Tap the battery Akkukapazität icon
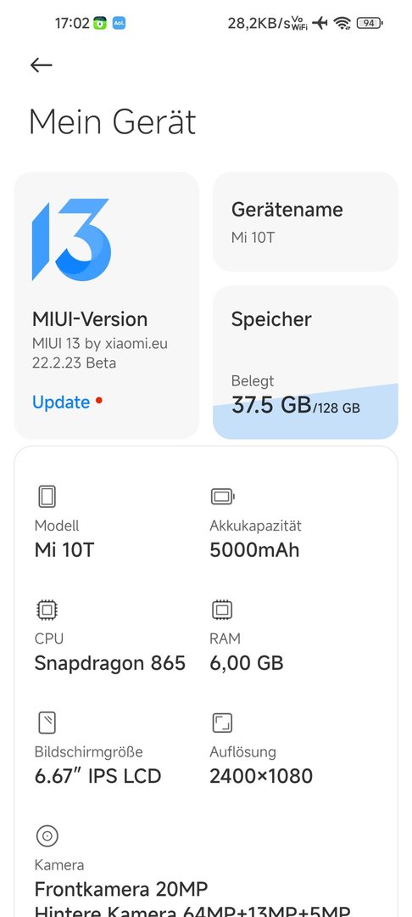 tap(222, 497)
